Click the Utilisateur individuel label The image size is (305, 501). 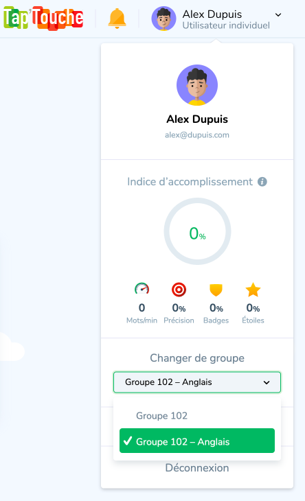[226, 25]
